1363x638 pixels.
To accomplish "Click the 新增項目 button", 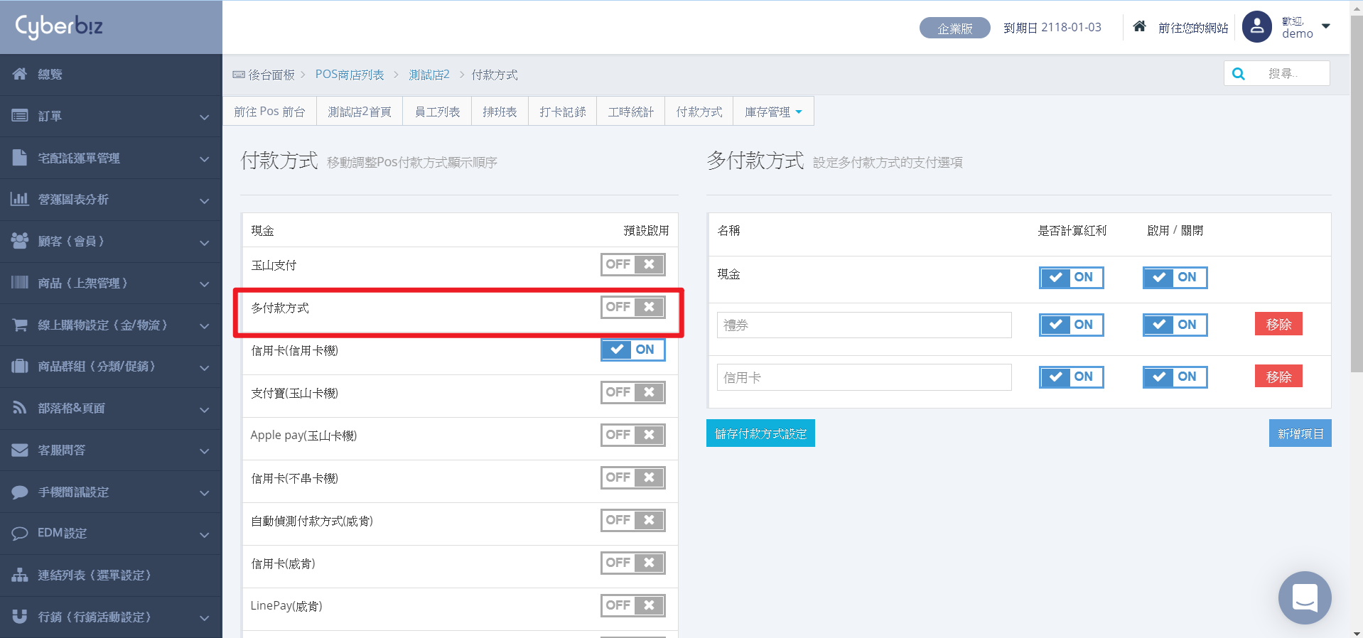I will click(1300, 433).
